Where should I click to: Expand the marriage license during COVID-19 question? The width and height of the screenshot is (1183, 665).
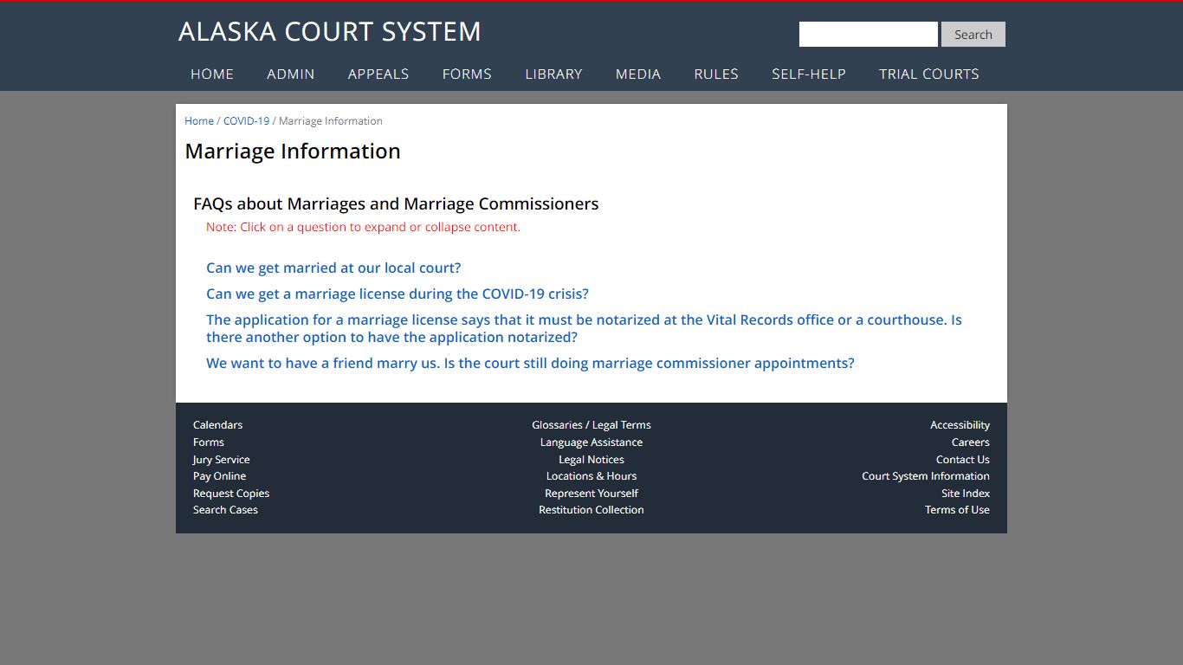pyautogui.click(x=398, y=294)
